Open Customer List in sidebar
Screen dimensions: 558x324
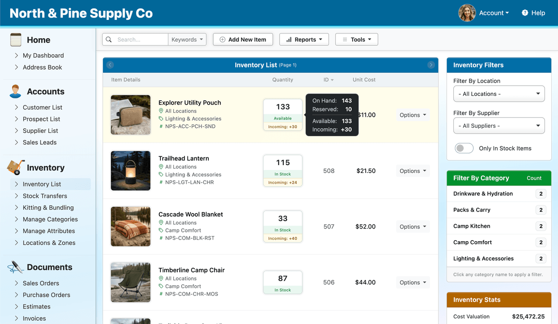click(42, 108)
